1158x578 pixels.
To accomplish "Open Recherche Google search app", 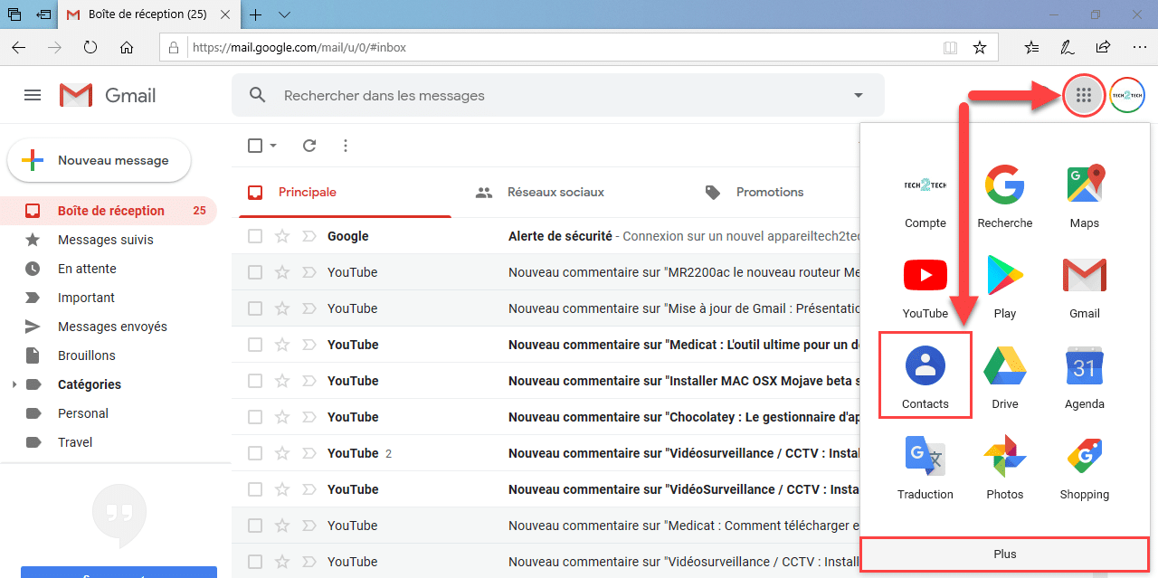I will pyautogui.click(x=1005, y=194).
